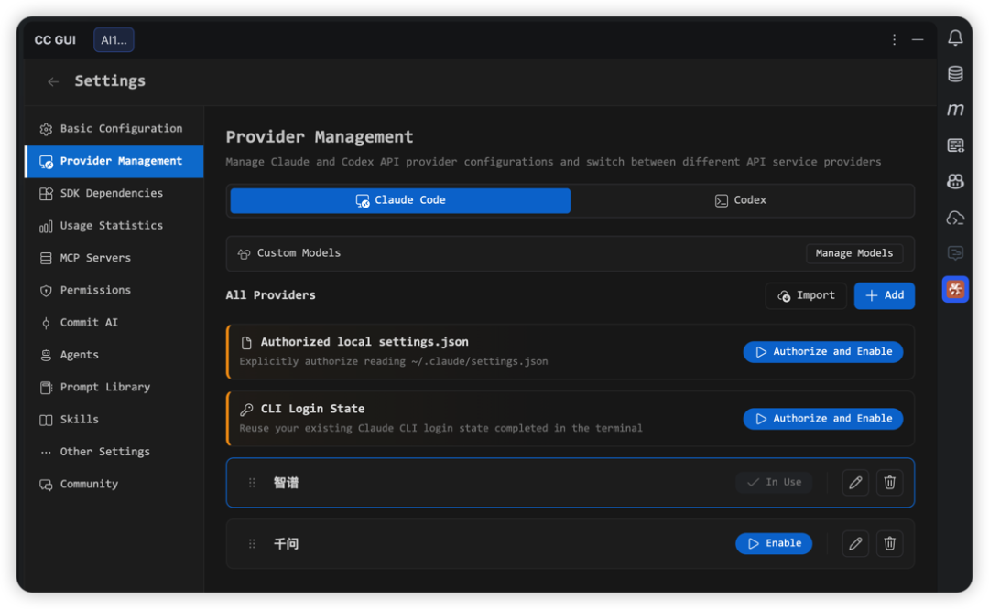Open Commit AI settings

pyautogui.click(x=114, y=323)
